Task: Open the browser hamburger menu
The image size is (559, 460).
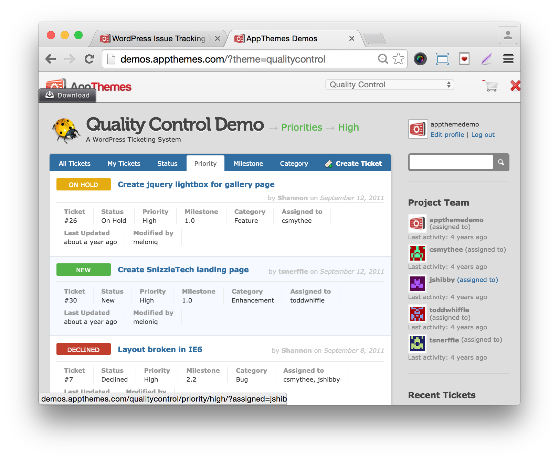Action: (x=508, y=59)
